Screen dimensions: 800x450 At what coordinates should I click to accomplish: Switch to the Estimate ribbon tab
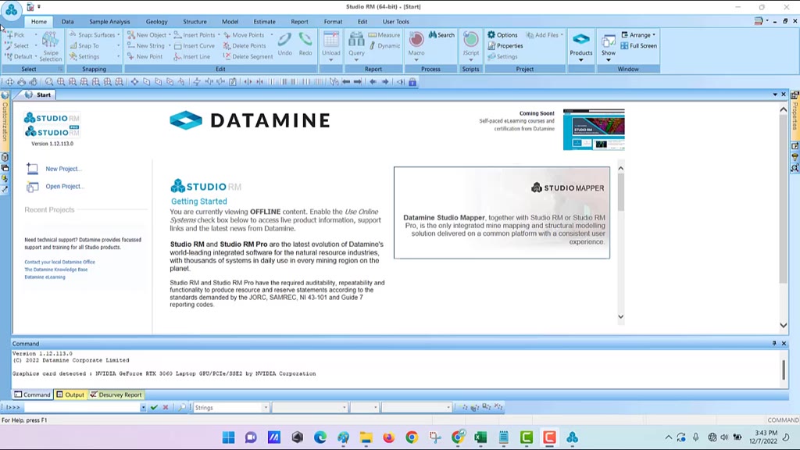264,21
